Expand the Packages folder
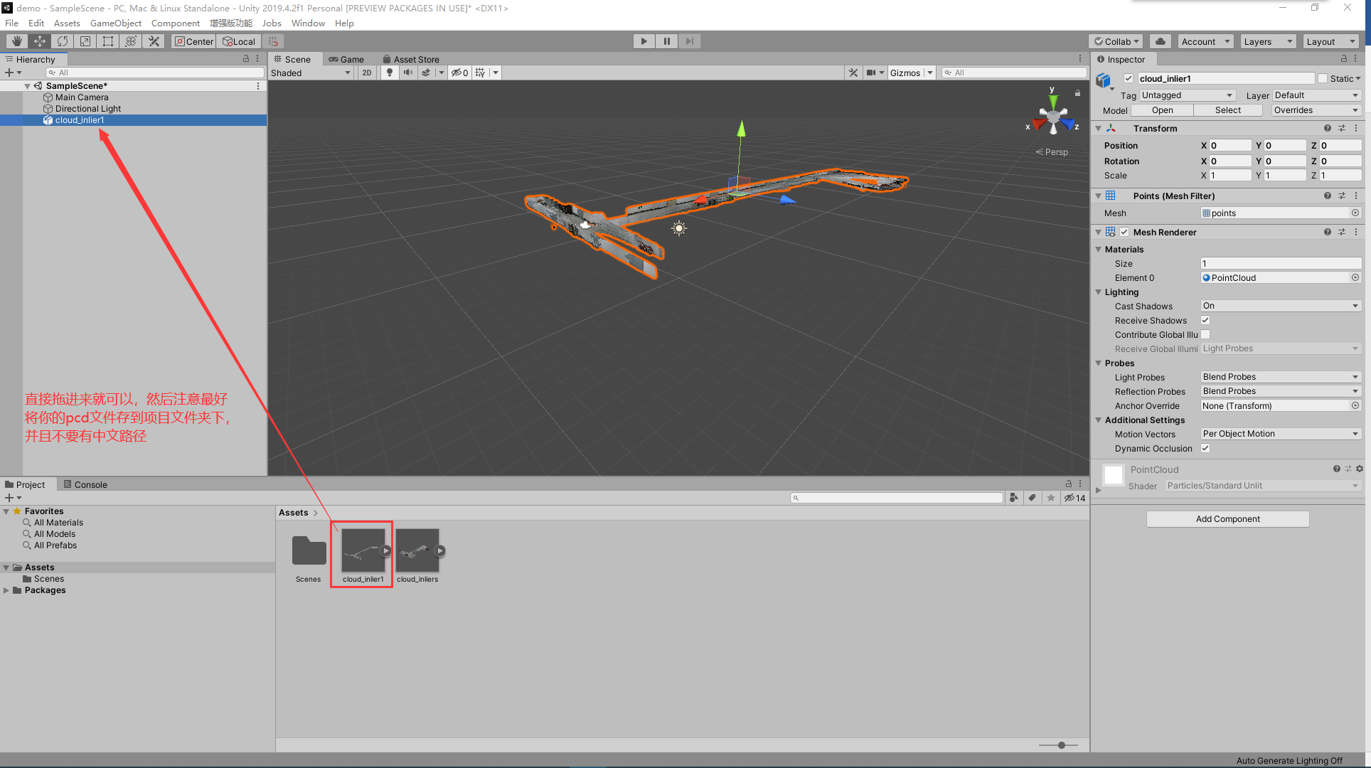This screenshot has height=768, width=1371. (x=6, y=590)
